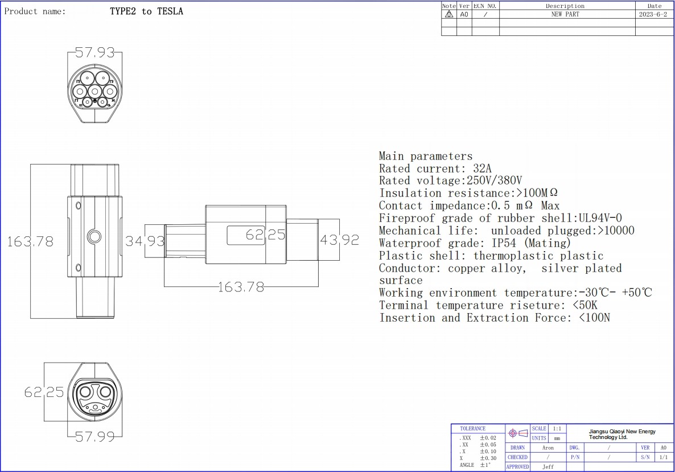
Task: Click the NEW PART description cell
Action: point(565,14)
